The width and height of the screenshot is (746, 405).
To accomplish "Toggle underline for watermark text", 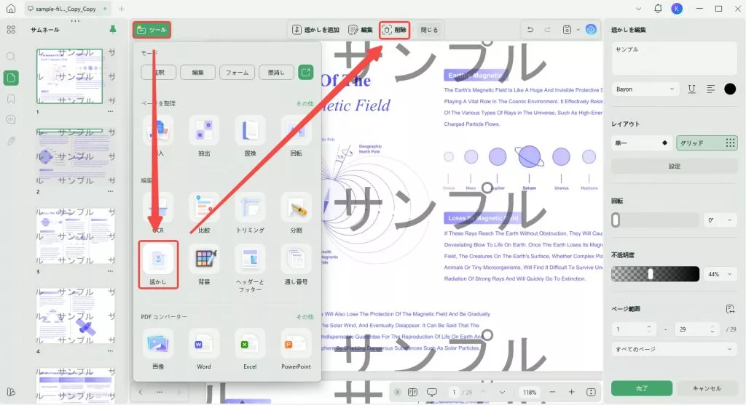I will [x=691, y=89].
